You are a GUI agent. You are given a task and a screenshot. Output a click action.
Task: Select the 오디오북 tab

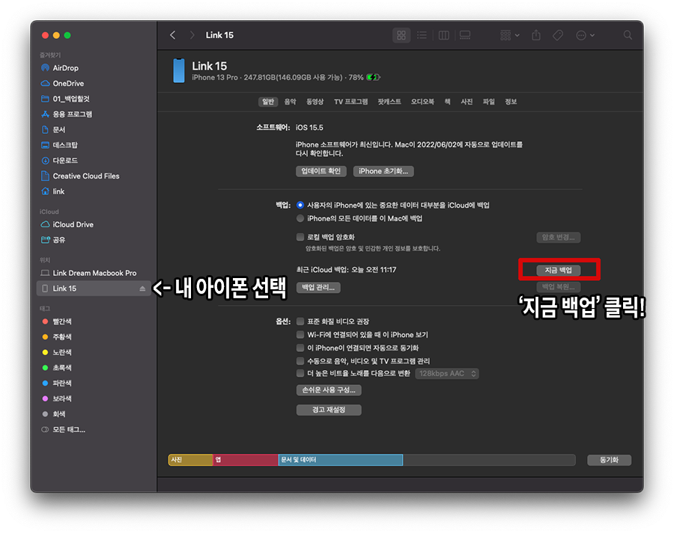click(422, 102)
